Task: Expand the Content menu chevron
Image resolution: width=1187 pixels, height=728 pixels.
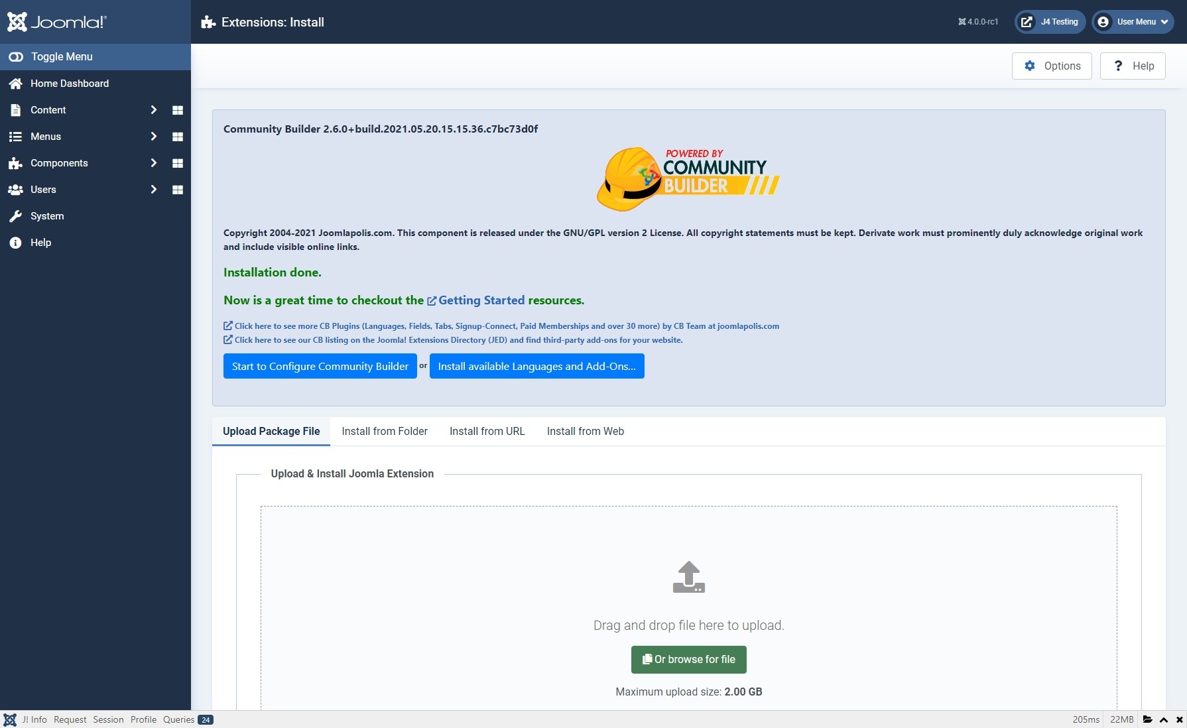Action: click(154, 110)
